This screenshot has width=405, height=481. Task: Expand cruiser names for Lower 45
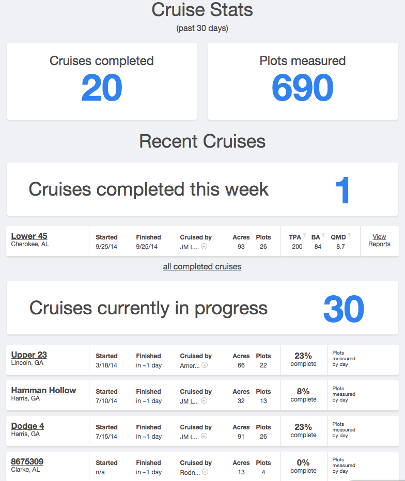[x=205, y=247]
